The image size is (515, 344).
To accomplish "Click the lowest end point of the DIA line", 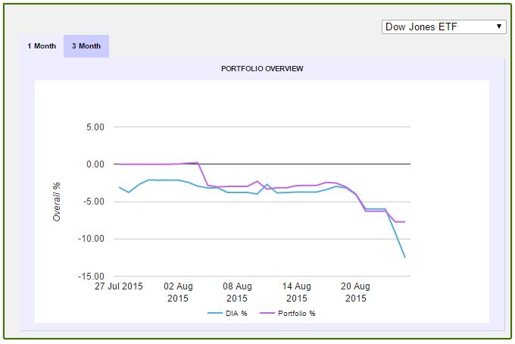I will [405, 258].
